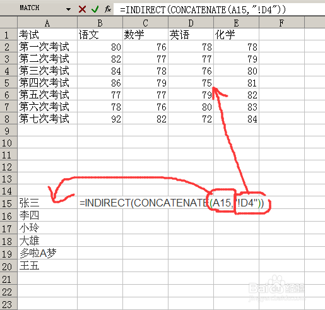Click the 英语 header cell

[x=191, y=34]
